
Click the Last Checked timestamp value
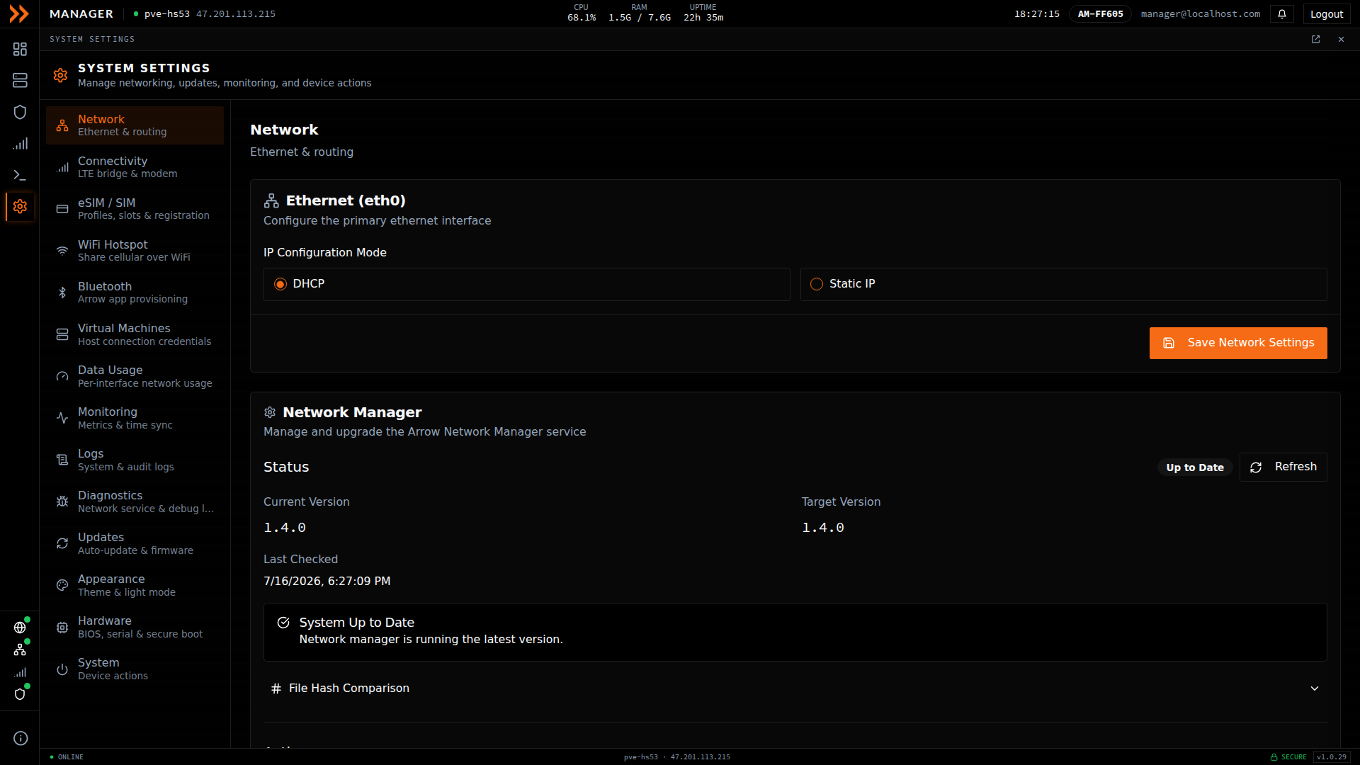point(327,581)
